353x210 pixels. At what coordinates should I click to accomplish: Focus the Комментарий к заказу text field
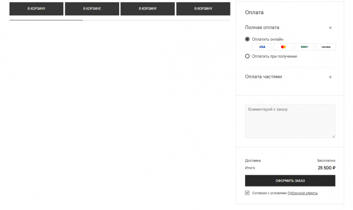[290, 121]
